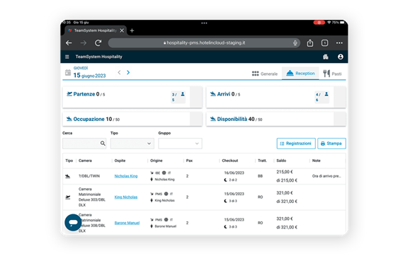Click the 215,00 € balance cell
The width and height of the screenshot is (408, 256).
click(x=285, y=172)
